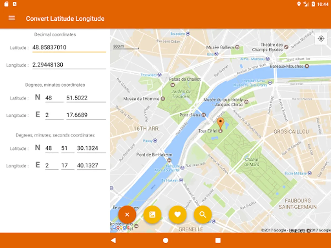Tap the decimal latitude field 48.85837010
This screenshot has height=248, width=331.
(x=69, y=48)
